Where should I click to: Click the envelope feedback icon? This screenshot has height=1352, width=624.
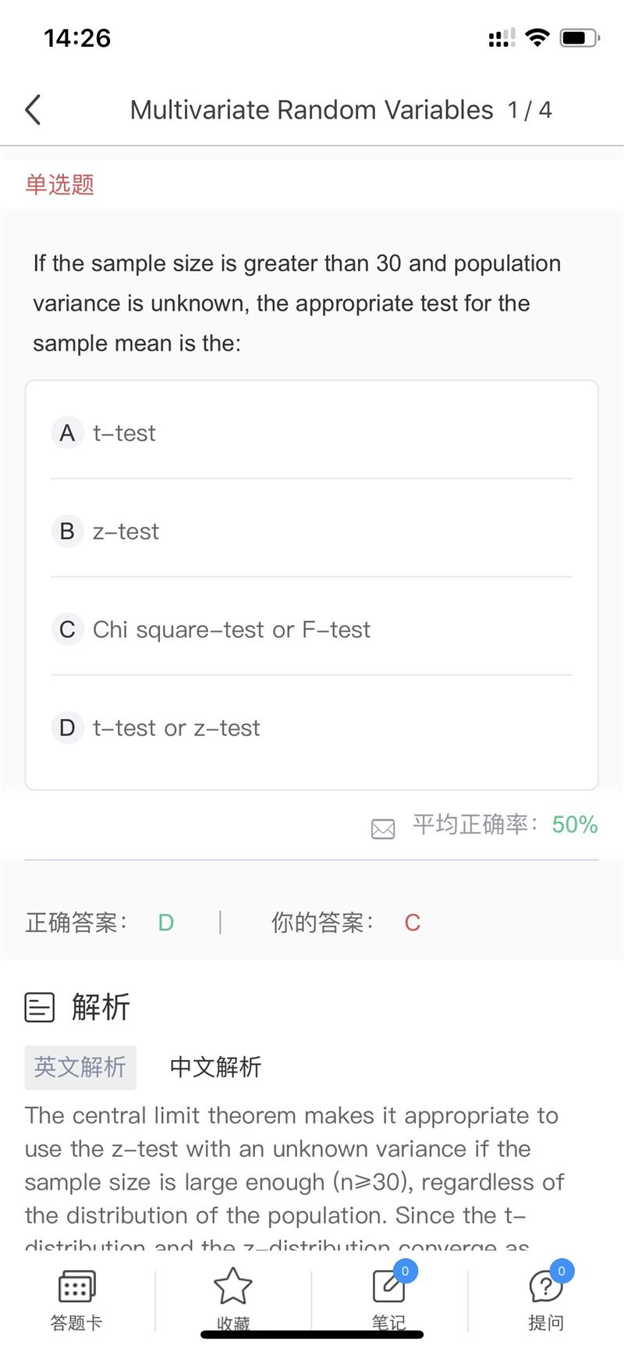(383, 828)
